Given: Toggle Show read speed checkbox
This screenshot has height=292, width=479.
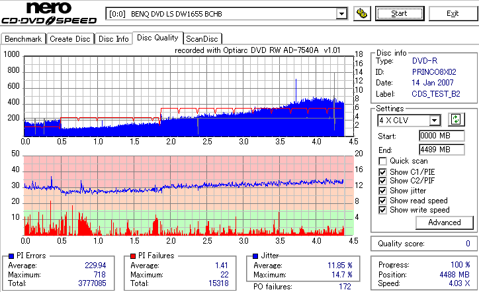Looking at the screenshot, I should coord(382,201).
